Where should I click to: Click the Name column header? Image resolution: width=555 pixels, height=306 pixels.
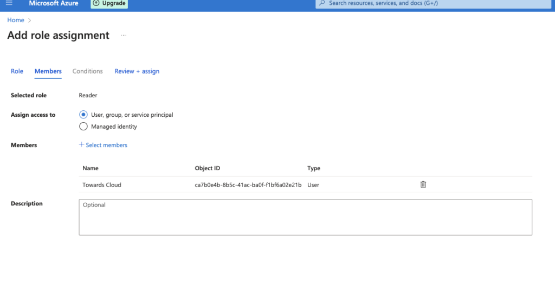coord(91,168)
